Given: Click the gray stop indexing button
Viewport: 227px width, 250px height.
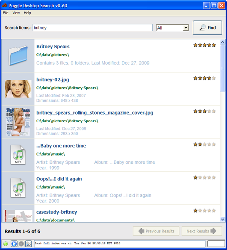Looking at the screenshot, I should pos(21,244).
